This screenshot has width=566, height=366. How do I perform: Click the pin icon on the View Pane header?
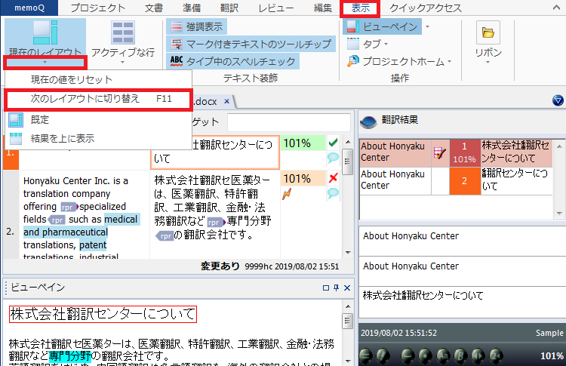click(337, 288)
